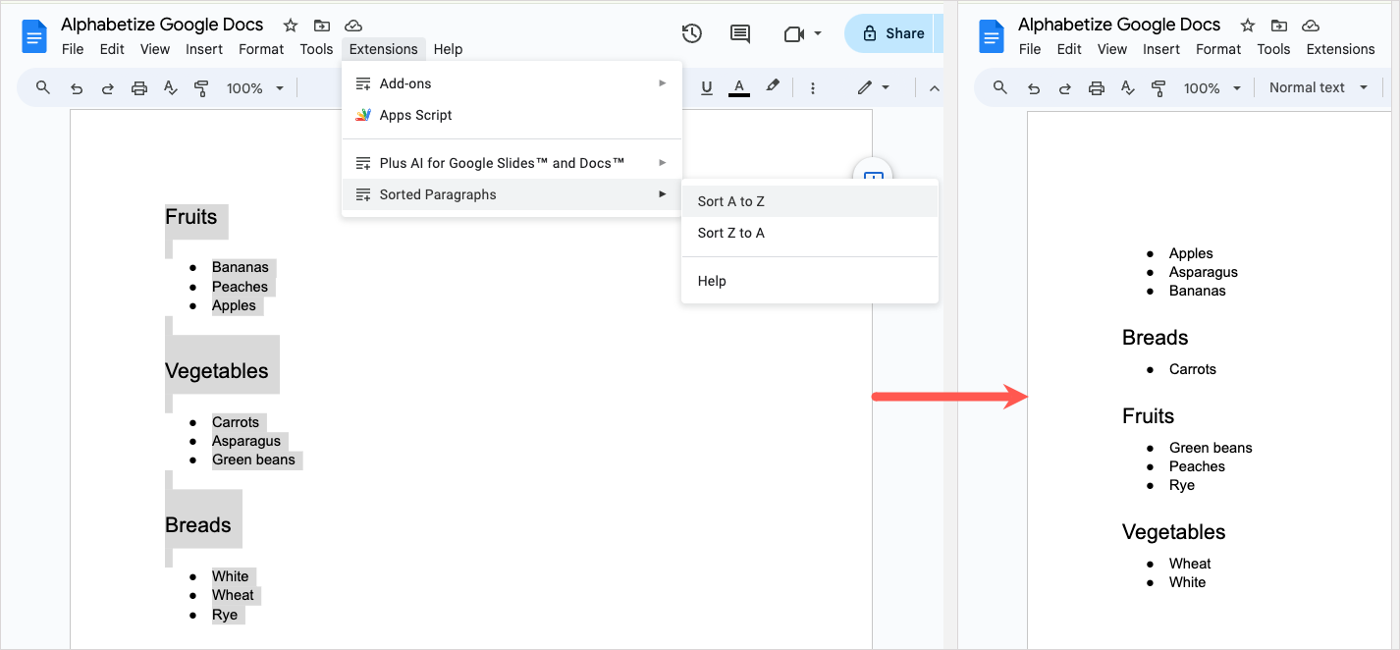Screen dimensions: 1400x650
Task: Open the editing mode pencil dropdown
Action: (873, 87)
